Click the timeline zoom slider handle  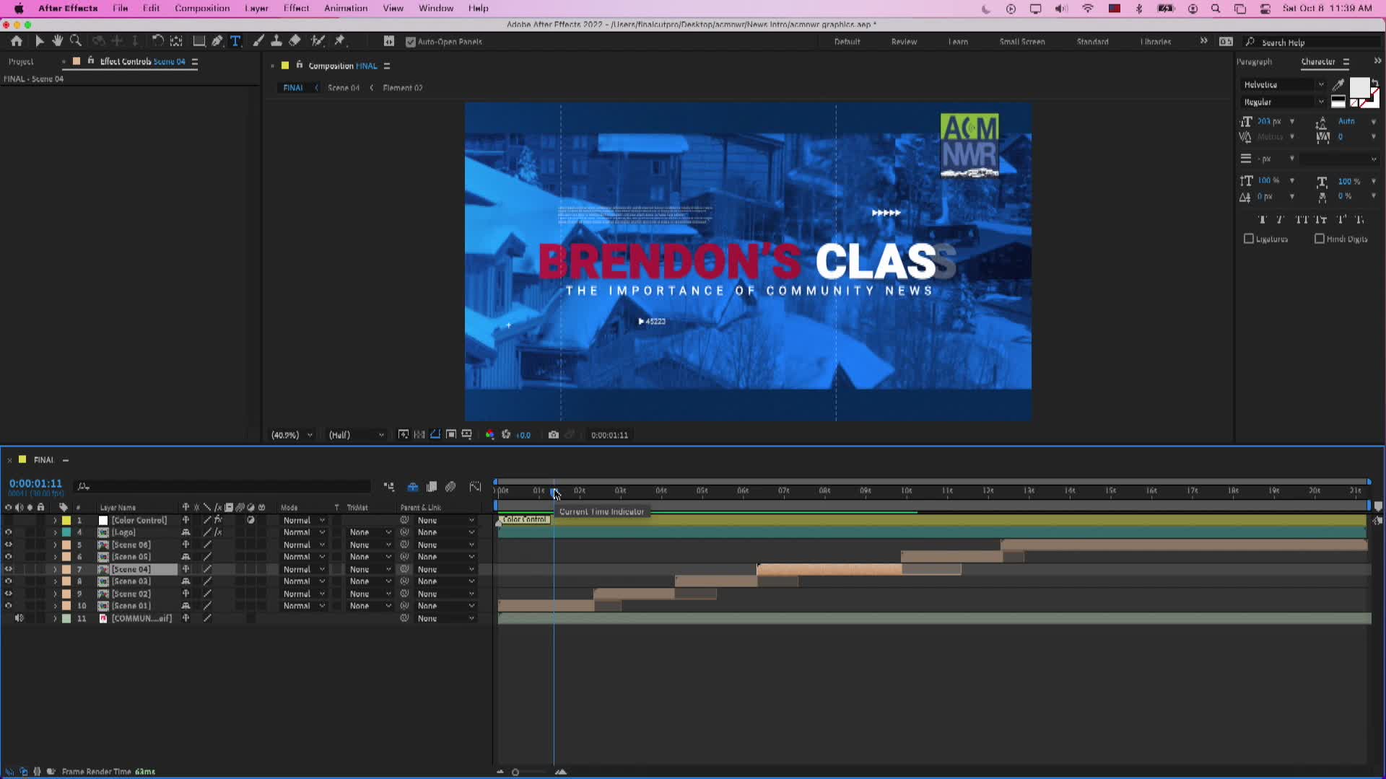pos(515,772)
